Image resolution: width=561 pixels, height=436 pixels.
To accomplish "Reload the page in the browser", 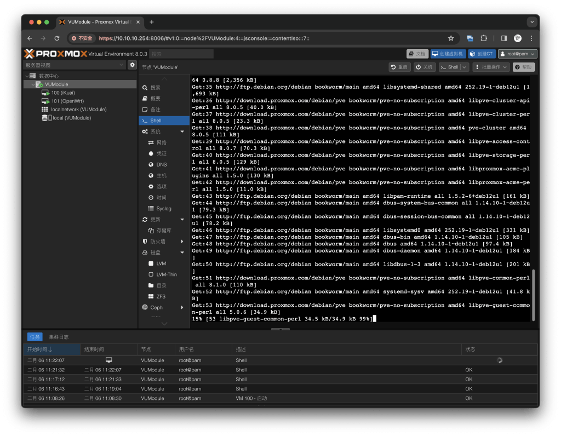I will pyautogui.click(x=56, y=38).
